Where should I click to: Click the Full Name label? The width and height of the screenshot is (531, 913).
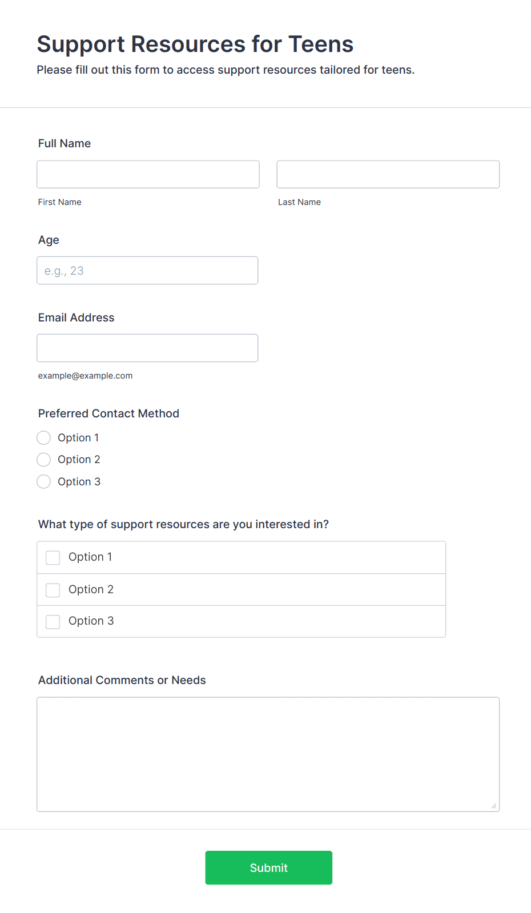(x=65, y=143)
